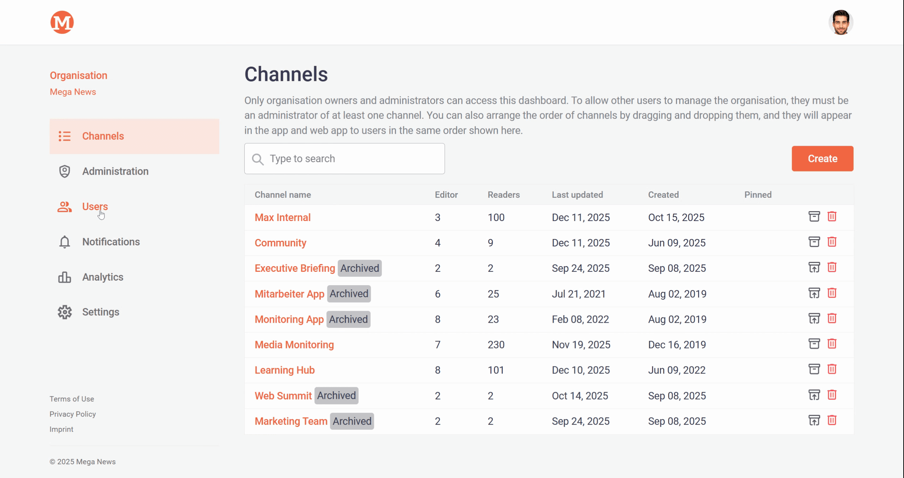Unarchive the Web Summit channel
The height and width of the screenshot is (478, 904).
[x=814, y=395]
